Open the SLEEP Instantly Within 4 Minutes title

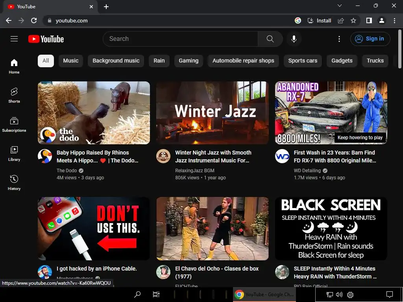click(x=335, y=273)
